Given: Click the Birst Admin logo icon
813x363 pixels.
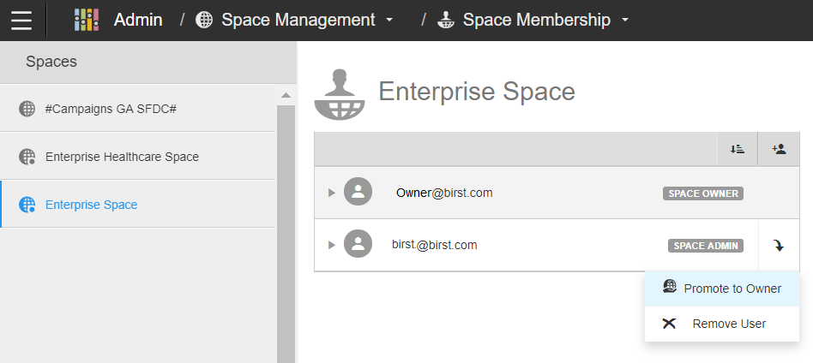Looking at the screenshot, I should point(87,20).
